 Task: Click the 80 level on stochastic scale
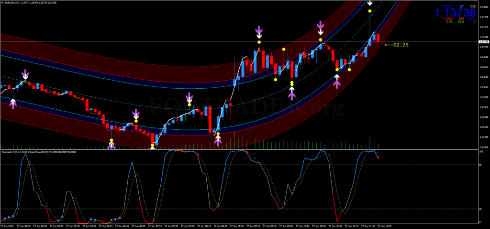pyautogui.click(x=481, y=165)
